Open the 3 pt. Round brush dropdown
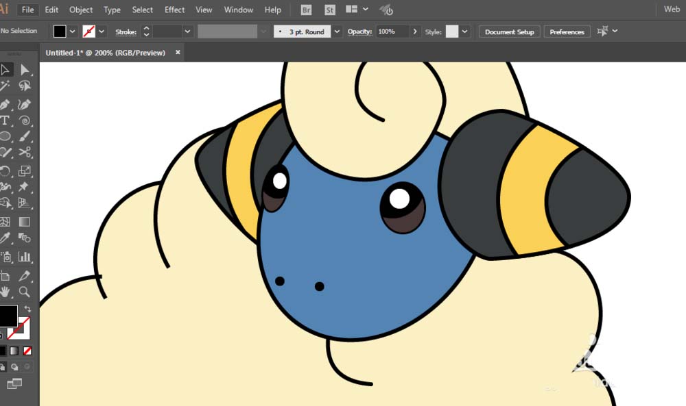 tap(337, 31)
